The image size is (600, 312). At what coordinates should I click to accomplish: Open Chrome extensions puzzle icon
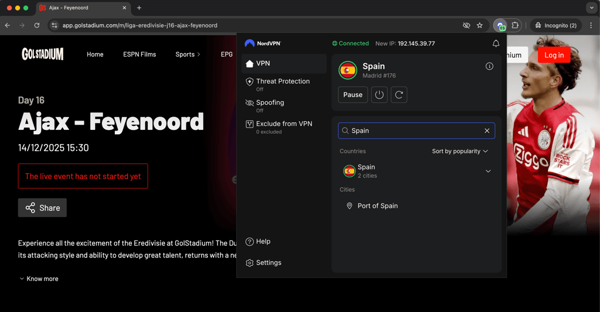(515, 25)
